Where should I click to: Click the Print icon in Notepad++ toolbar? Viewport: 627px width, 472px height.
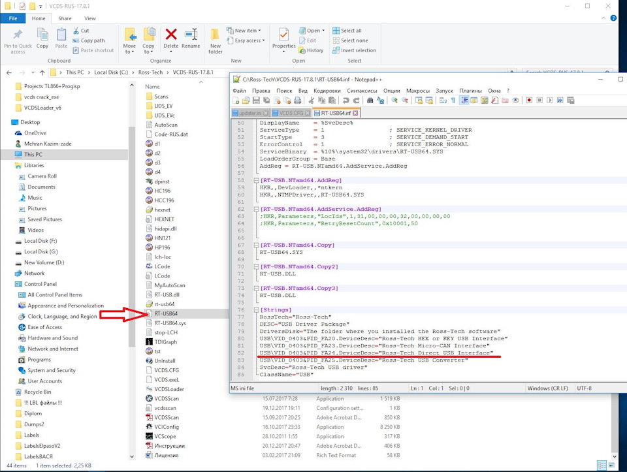point(298,101)
